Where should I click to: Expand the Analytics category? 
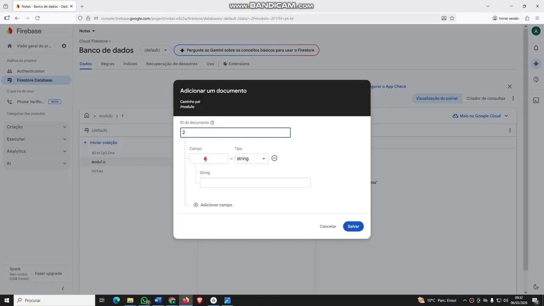point(37,151)
